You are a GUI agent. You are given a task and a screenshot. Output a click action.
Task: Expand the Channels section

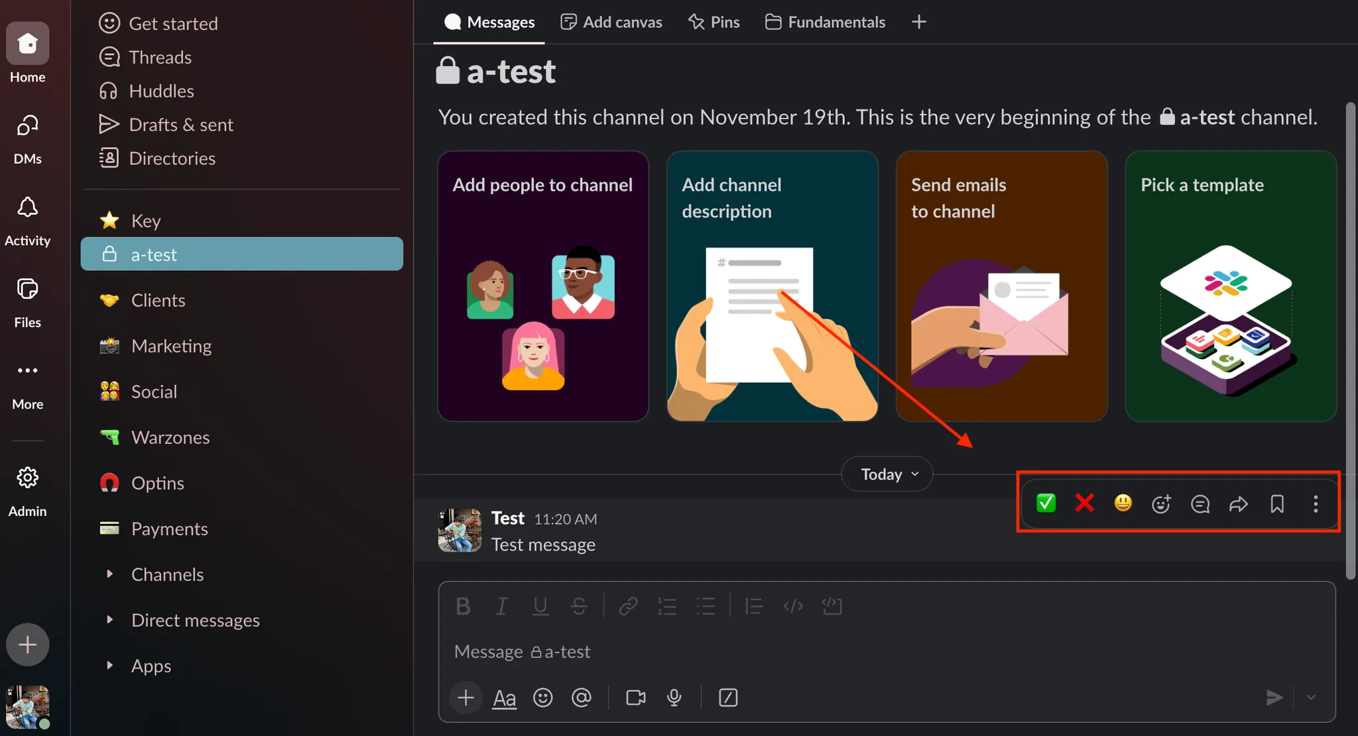point(110,574)
